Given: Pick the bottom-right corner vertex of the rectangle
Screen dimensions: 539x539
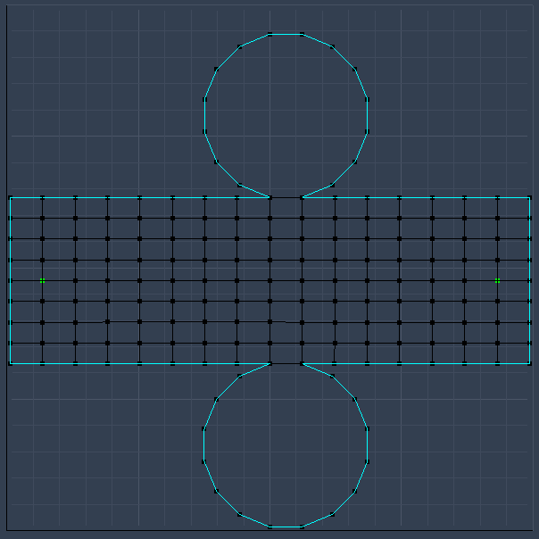Looking at the screenshot, I should [530, 363].
